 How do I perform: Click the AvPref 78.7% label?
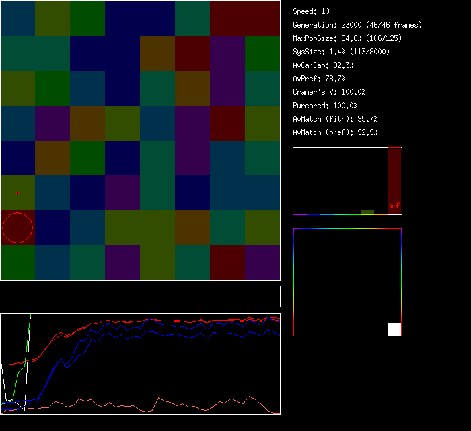[x=320, y=79]
